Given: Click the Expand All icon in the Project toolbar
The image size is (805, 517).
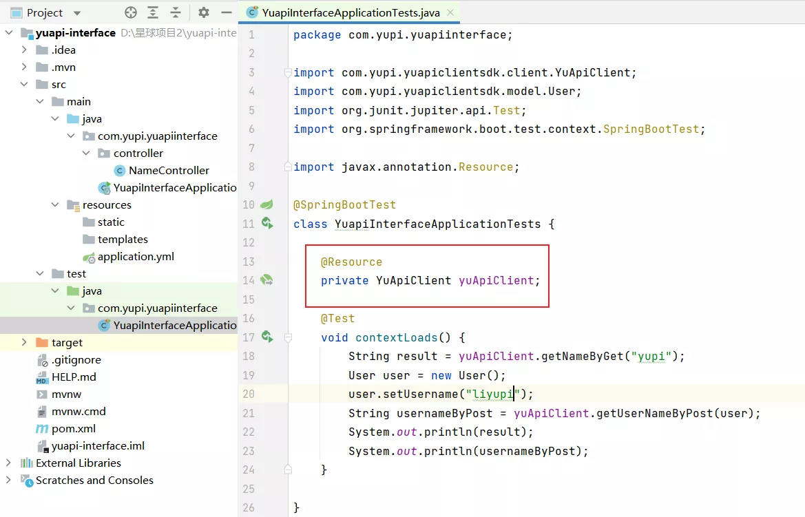Looking at the screenshot, I should click(153, 13).
